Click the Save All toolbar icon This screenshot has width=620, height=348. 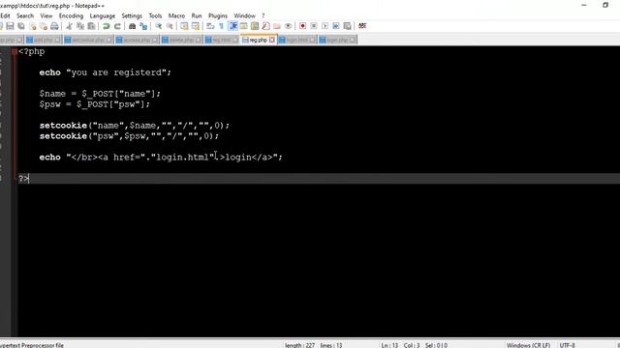tap(21, 26)
